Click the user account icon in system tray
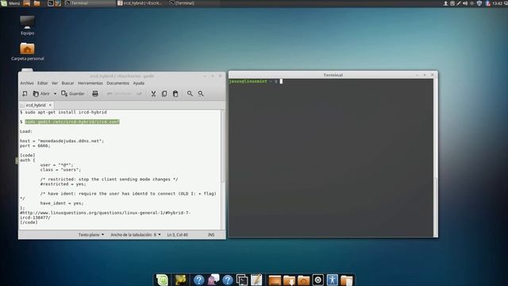This screenshot has width=508, height=286. pos(446,3)
